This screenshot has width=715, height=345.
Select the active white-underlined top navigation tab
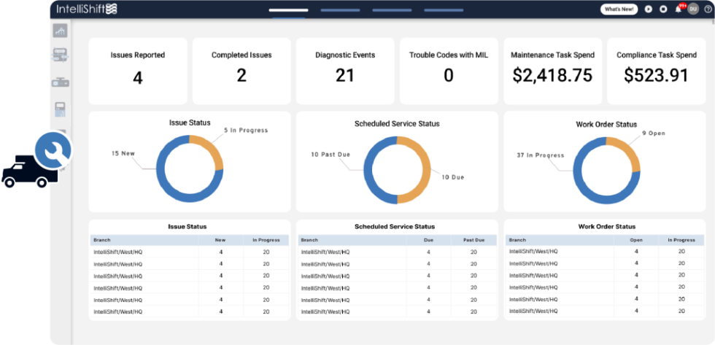point(288,10)
